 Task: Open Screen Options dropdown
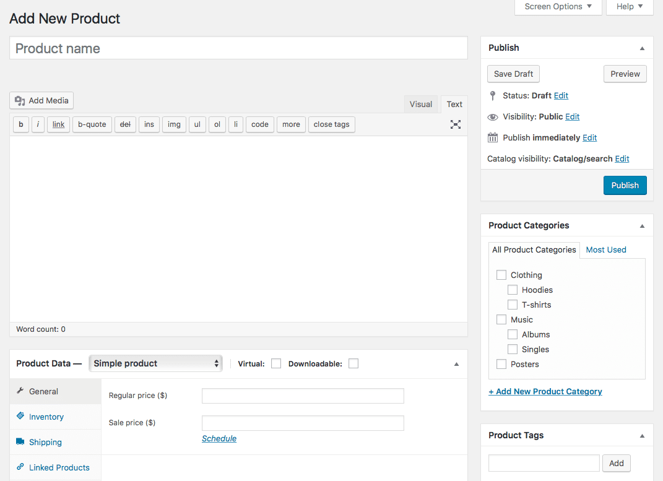click(x=558, y=7)
